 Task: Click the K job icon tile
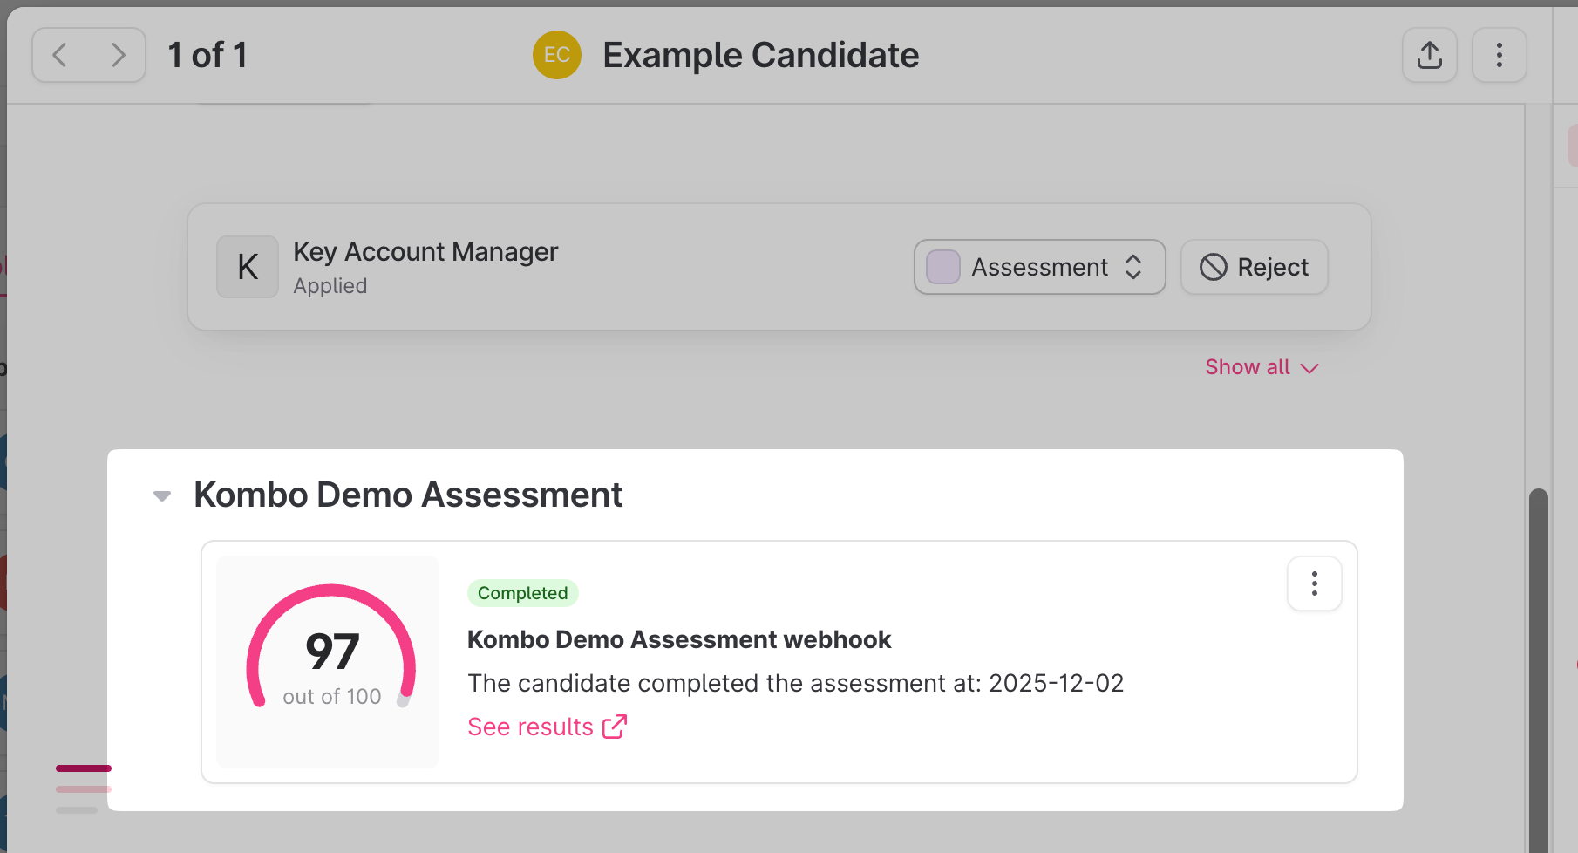tap(248, 267)
